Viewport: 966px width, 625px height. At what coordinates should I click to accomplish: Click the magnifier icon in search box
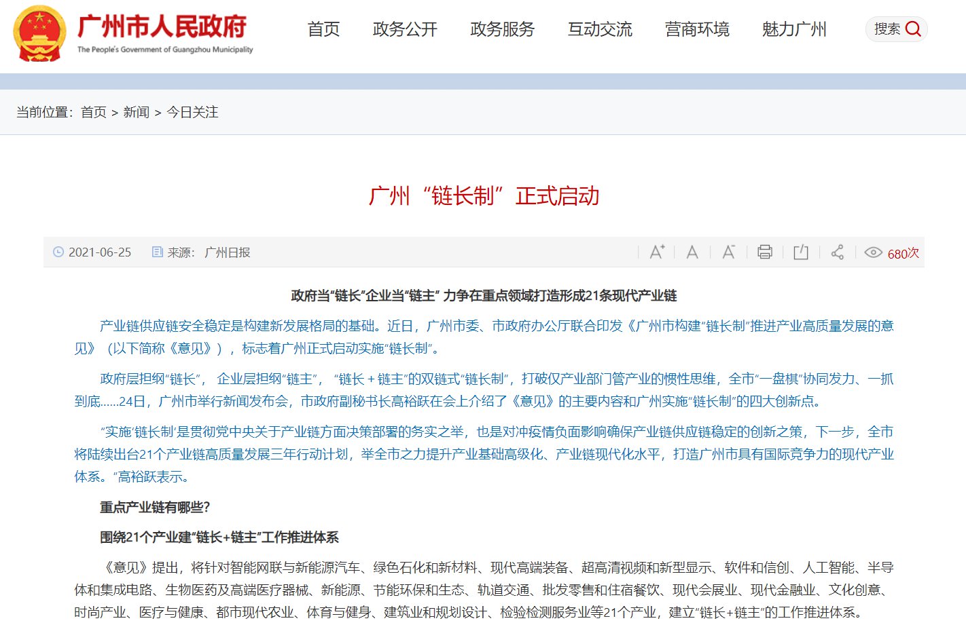tap(914, 29)
